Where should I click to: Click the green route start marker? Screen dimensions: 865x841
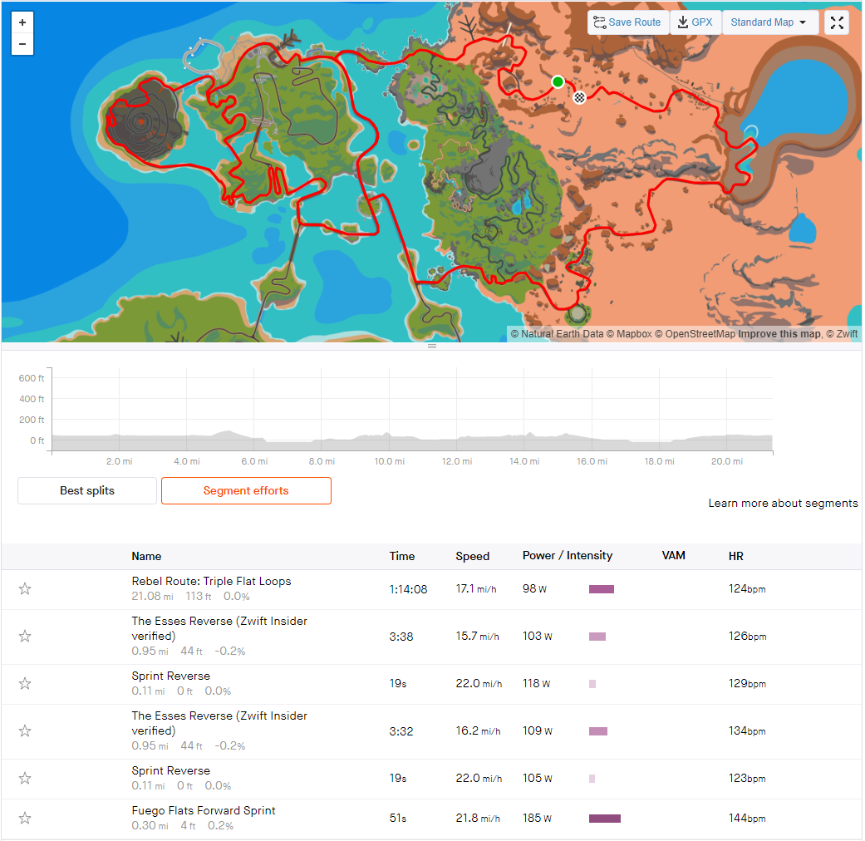[x=558, y=81]
